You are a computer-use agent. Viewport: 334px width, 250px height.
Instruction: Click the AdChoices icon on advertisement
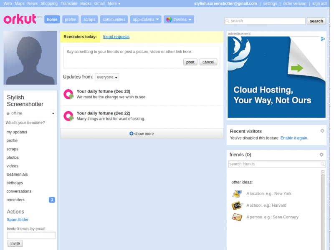[x=322, y=39]
